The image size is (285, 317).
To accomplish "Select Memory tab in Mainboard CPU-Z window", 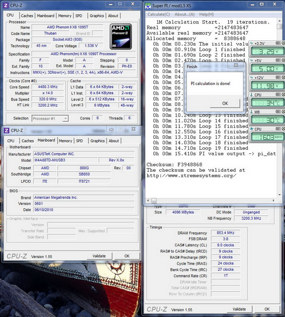I will pyautogui.click(x=65, y=141).
